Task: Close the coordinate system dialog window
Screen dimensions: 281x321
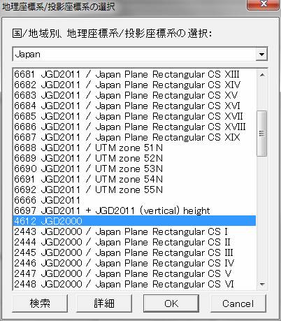Action: pyautogui.click(x=263, y=4)
